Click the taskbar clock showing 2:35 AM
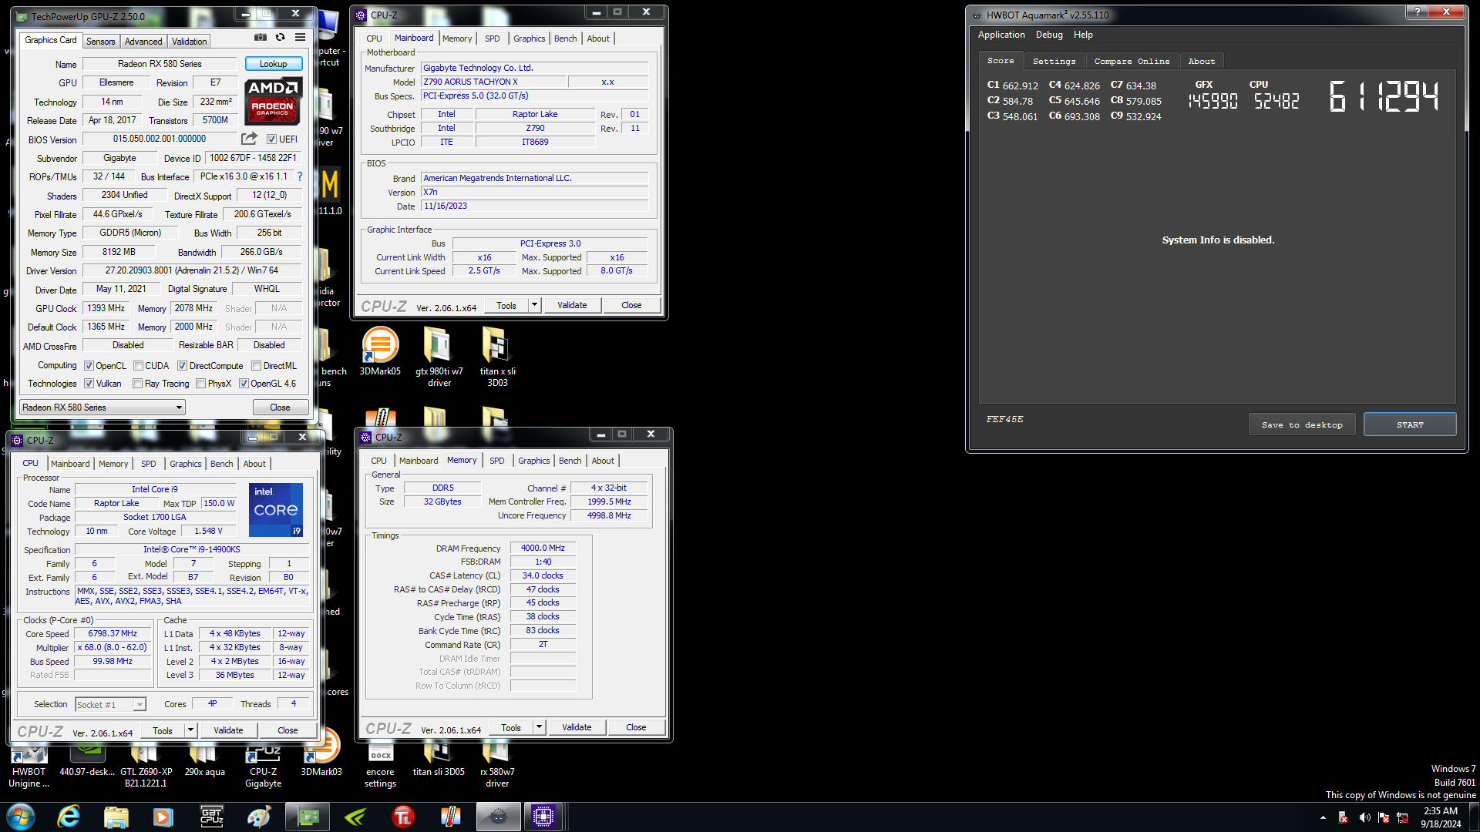 pos(1440,817)
